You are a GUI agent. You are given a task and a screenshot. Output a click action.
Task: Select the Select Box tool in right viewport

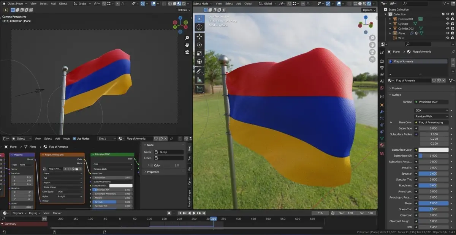point(199,19)
